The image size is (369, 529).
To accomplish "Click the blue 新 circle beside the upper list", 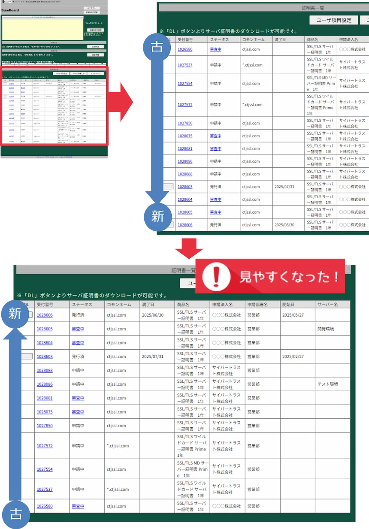I will tap(157, 216).
